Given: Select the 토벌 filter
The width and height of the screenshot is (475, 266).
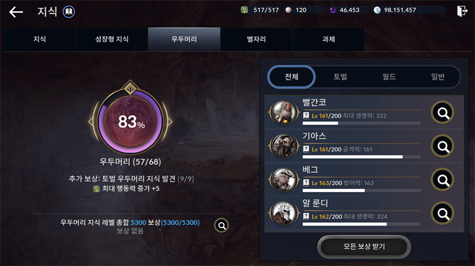Looking at the screenshot, I should point(340,77).
